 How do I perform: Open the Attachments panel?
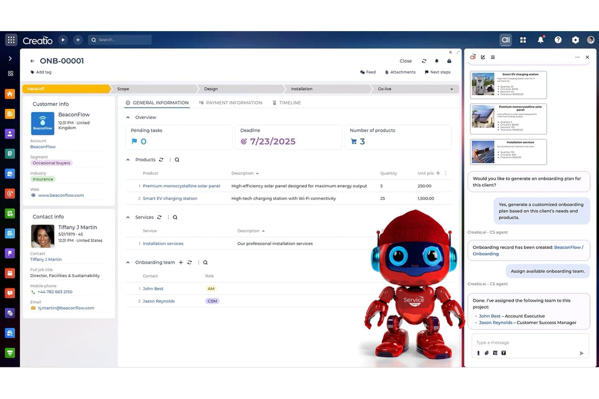pyautogui.click(x=400, y=72)
